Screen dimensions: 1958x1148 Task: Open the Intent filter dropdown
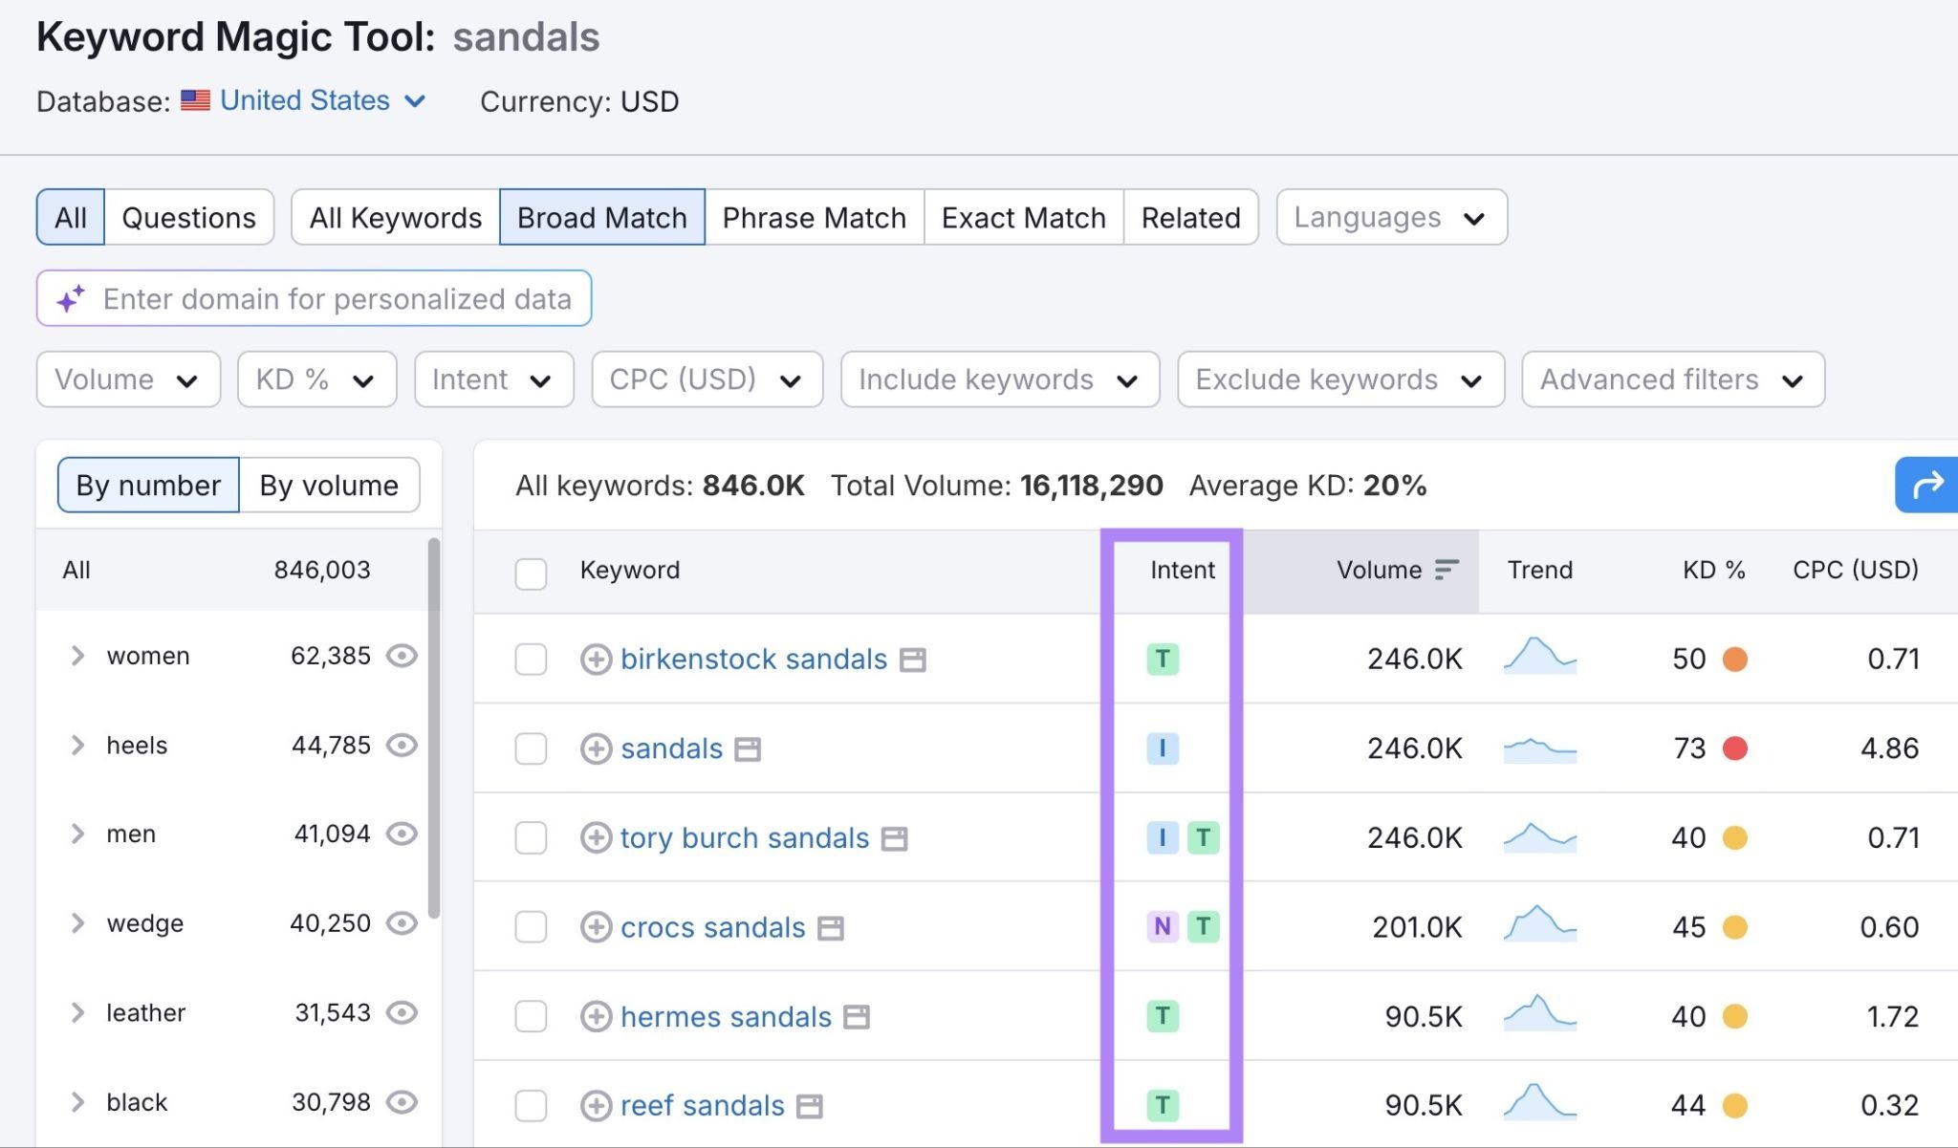(x=493, y=379)
